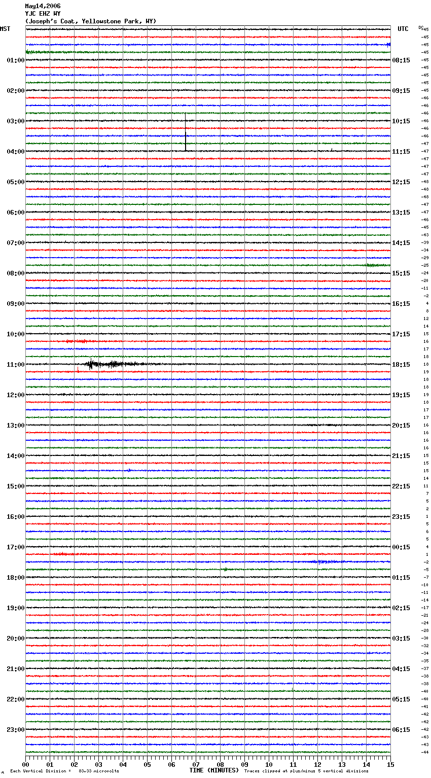Click the date text "May14,2006"
This screenshot has width=431, height=778.
pos(43,6)
